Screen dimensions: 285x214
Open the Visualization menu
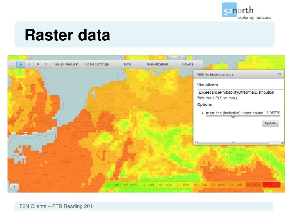pyautogui.click(x=158, y=64)
